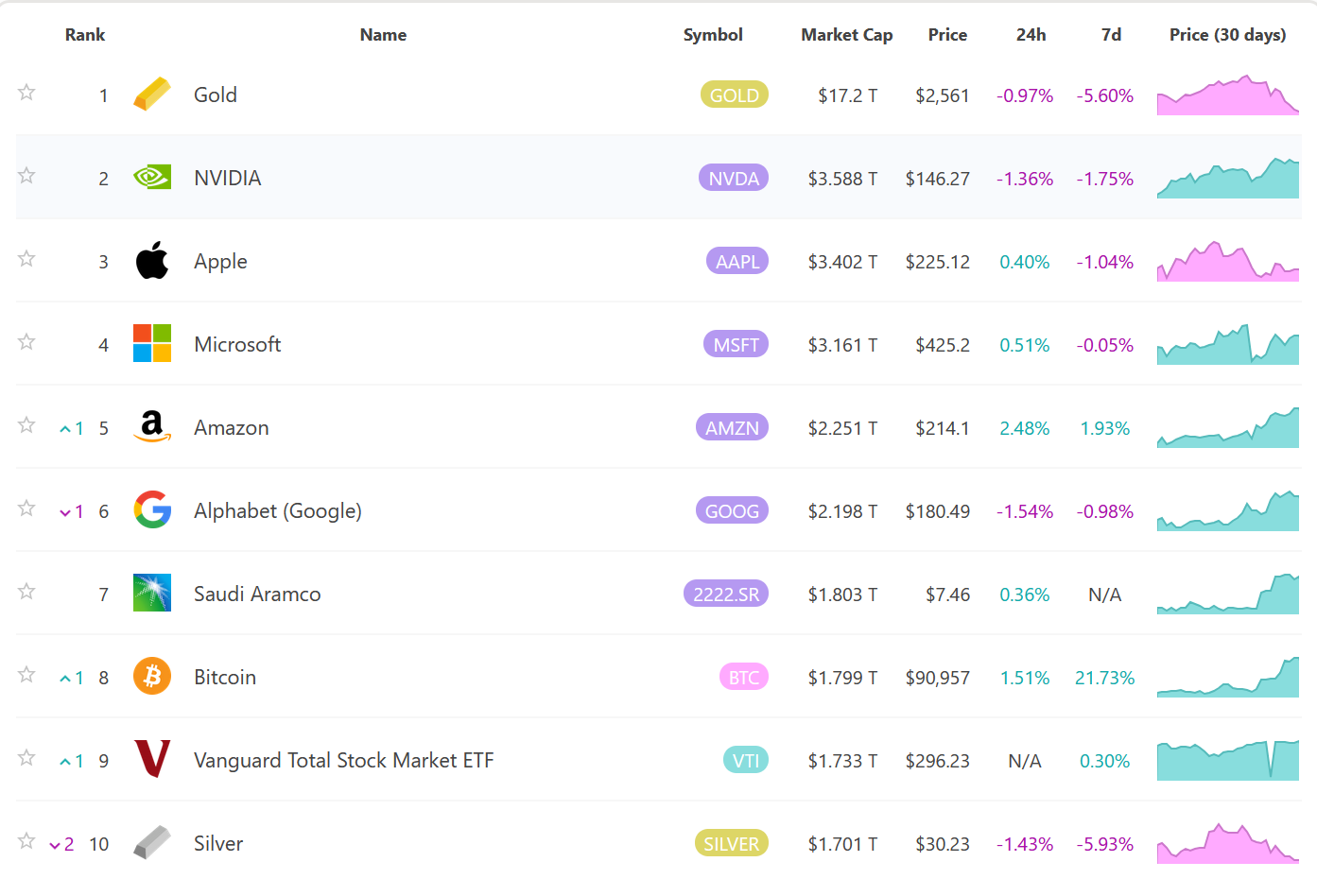Viewport: 1317px width, 879px height.
Task: Toggle the Bitcoin favorite star
Action: coord(26,674)
